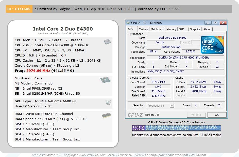Viewport: 239px width, 157px height.
Task: Click the Technology value 65 nm
Action: [x=154, y=51]
